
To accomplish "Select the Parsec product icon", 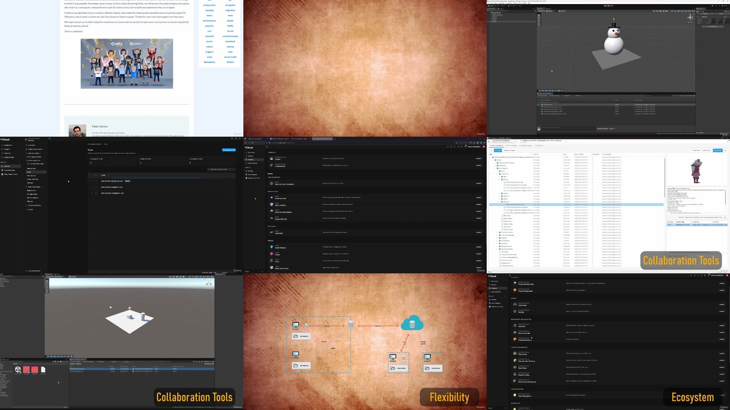I will pos(272,254).
